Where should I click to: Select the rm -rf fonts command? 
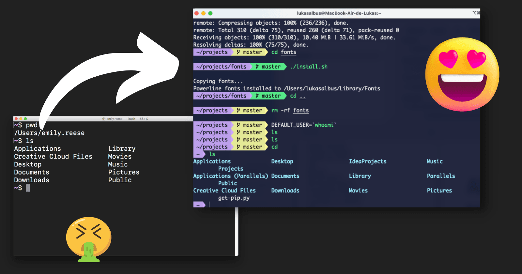(x=290, y=111)
